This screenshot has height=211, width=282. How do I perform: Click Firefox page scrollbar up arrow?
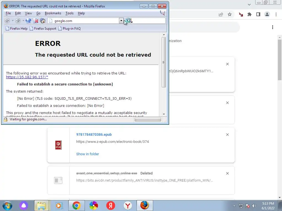[x=164, y=35]
